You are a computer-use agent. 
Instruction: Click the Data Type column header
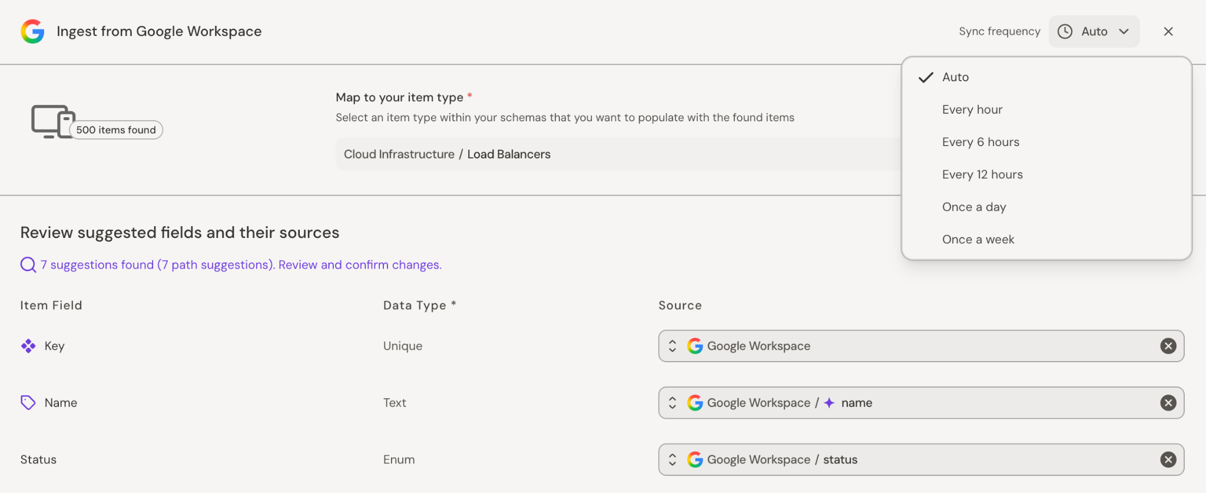(x=420, y=305)
